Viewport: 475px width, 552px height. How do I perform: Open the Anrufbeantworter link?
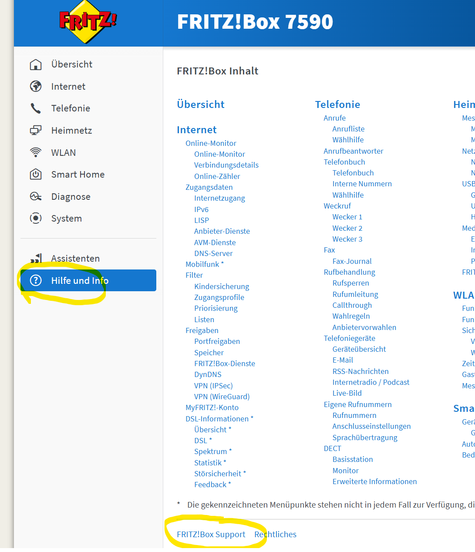(354, 151)
